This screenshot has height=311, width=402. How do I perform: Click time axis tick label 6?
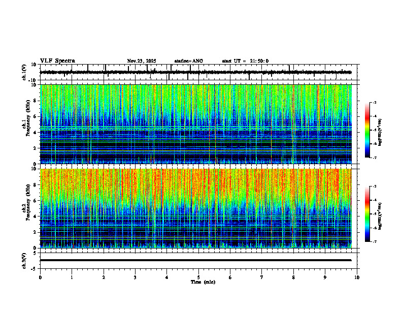[x=230, y=277]
